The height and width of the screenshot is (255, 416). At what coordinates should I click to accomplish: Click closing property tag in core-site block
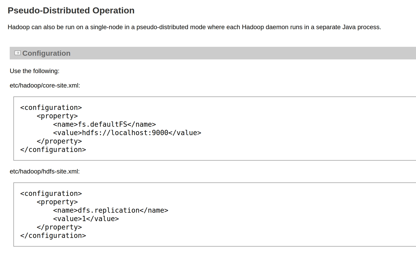(59, 141)
